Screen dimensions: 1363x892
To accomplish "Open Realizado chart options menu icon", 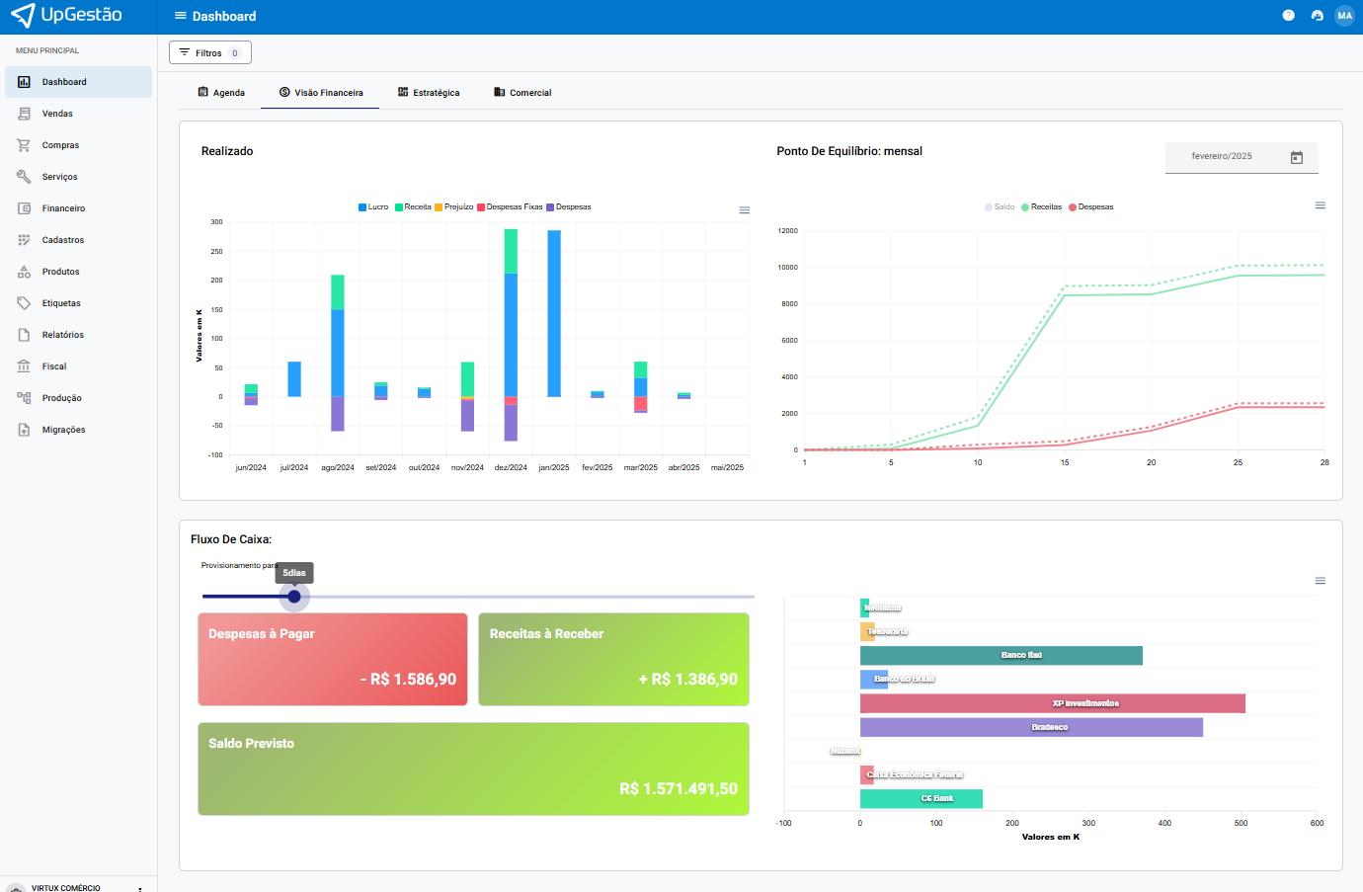I will click(745, 210).
